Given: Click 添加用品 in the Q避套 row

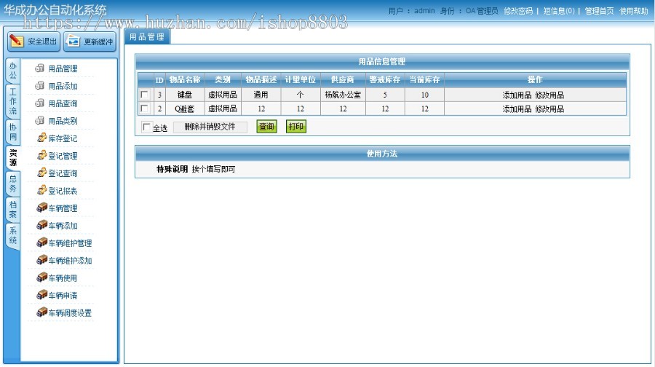Looking at the screenshot, I should (517, 108).
